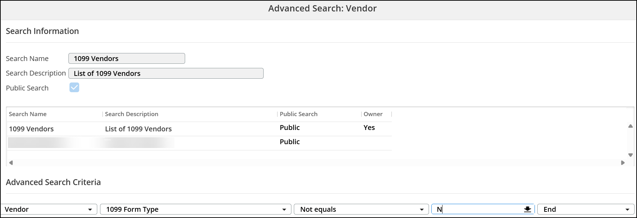This screenshot has height=218, width=637.
Task: Click the list scroll up arrow
Action: click(630, 126)
